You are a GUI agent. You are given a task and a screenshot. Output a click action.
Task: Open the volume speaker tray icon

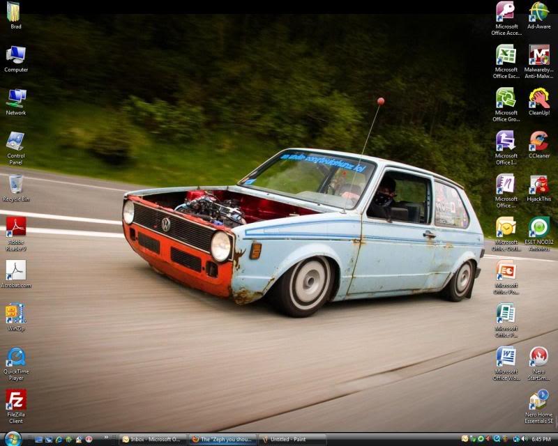pyautogui.click(x=525, y=439)
